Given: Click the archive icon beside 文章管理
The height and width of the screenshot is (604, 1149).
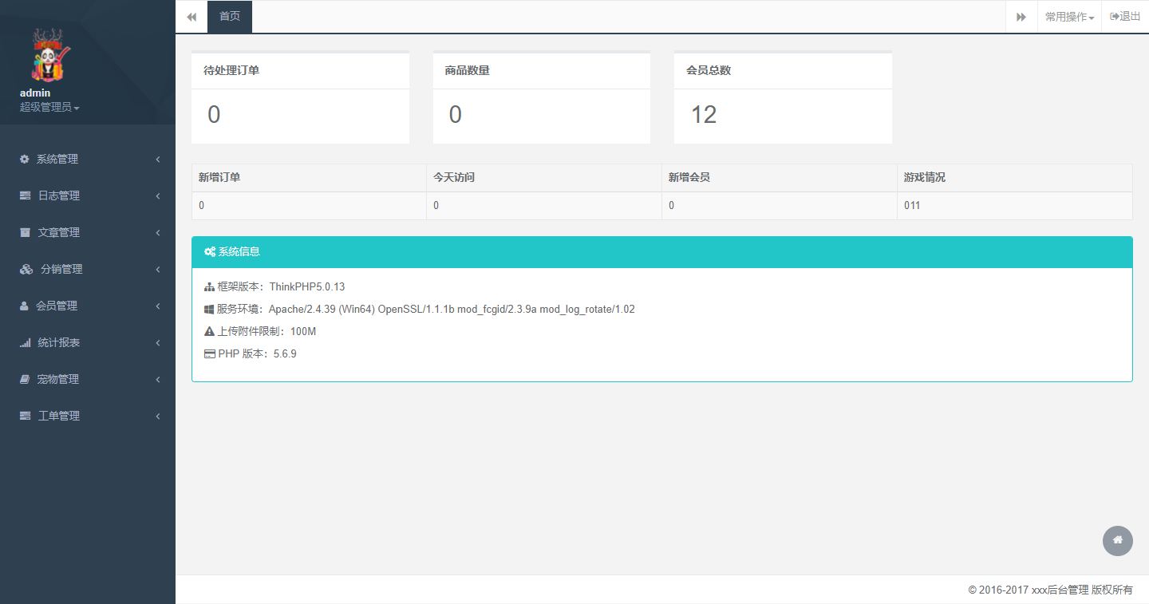Looking at the screenshot, I should pyautogui.click(x=26, y=232).
